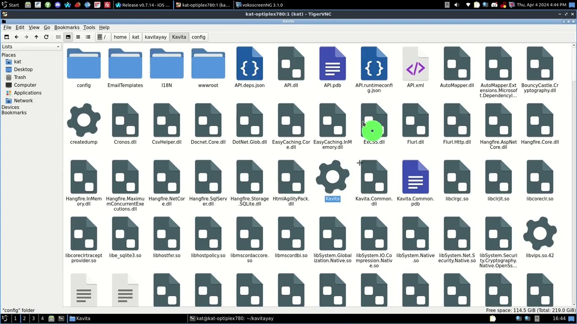Open the Bookmarks menu
577x324 pixels.
[x=67, y=27]
